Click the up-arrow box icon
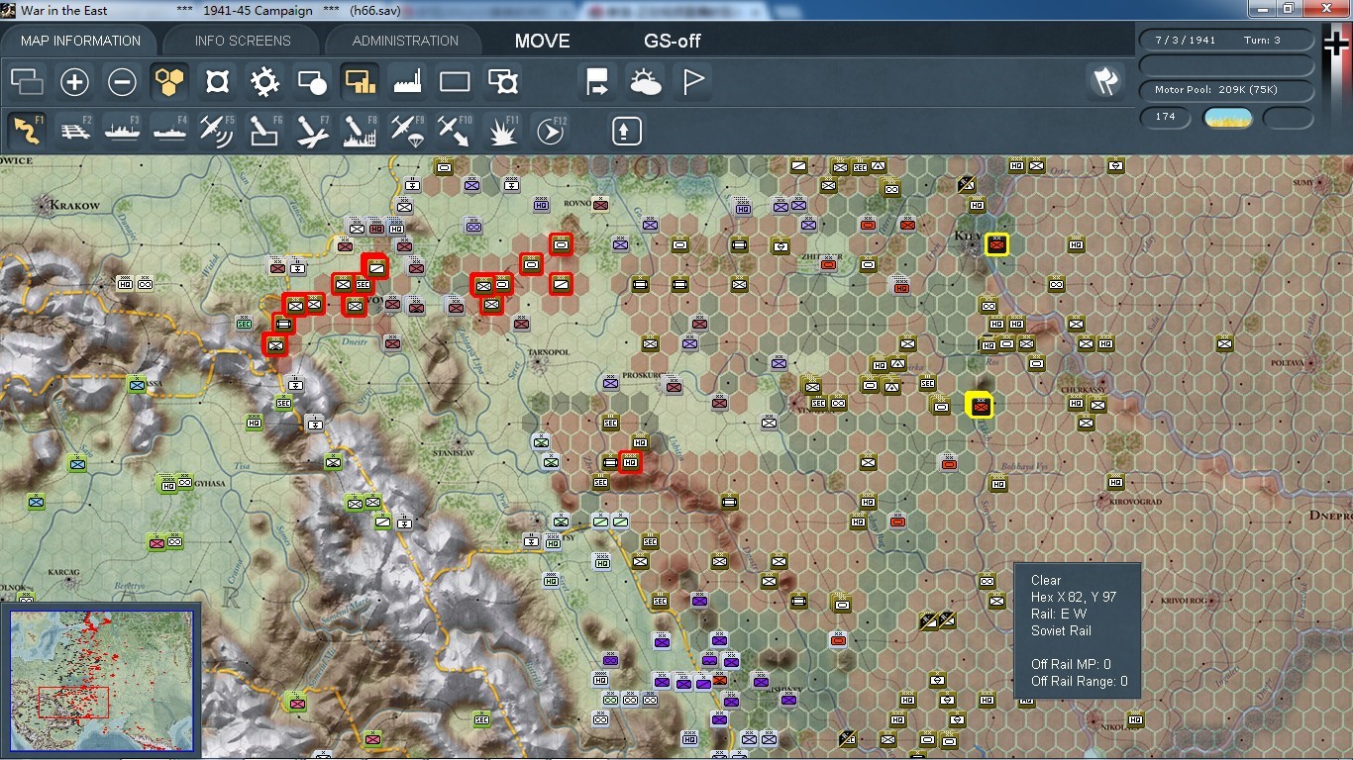The height and width of the screenshot is (760, 1353). (627, 131)
